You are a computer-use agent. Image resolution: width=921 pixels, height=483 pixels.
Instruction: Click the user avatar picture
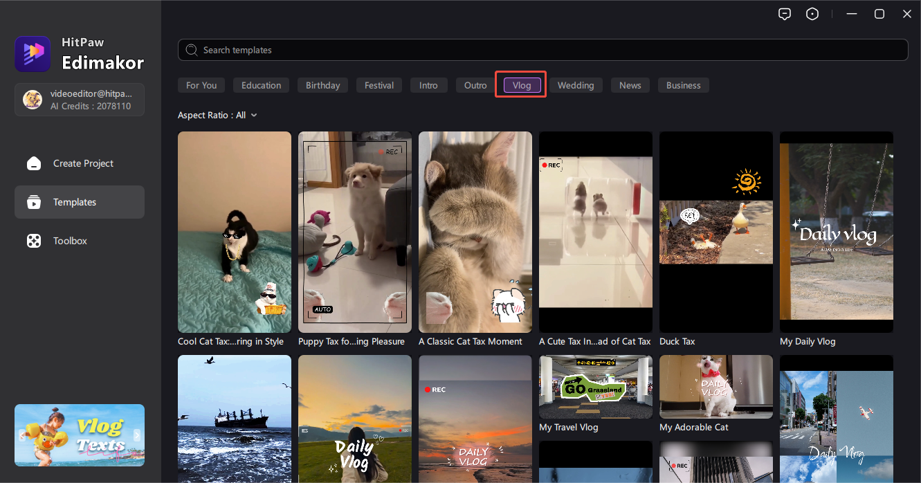point(33,100)
